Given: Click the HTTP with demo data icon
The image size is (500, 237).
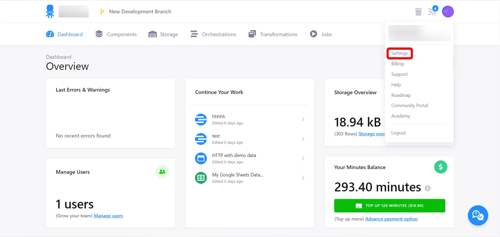Looking at the screenshot, I should click(x=201, y=158).
